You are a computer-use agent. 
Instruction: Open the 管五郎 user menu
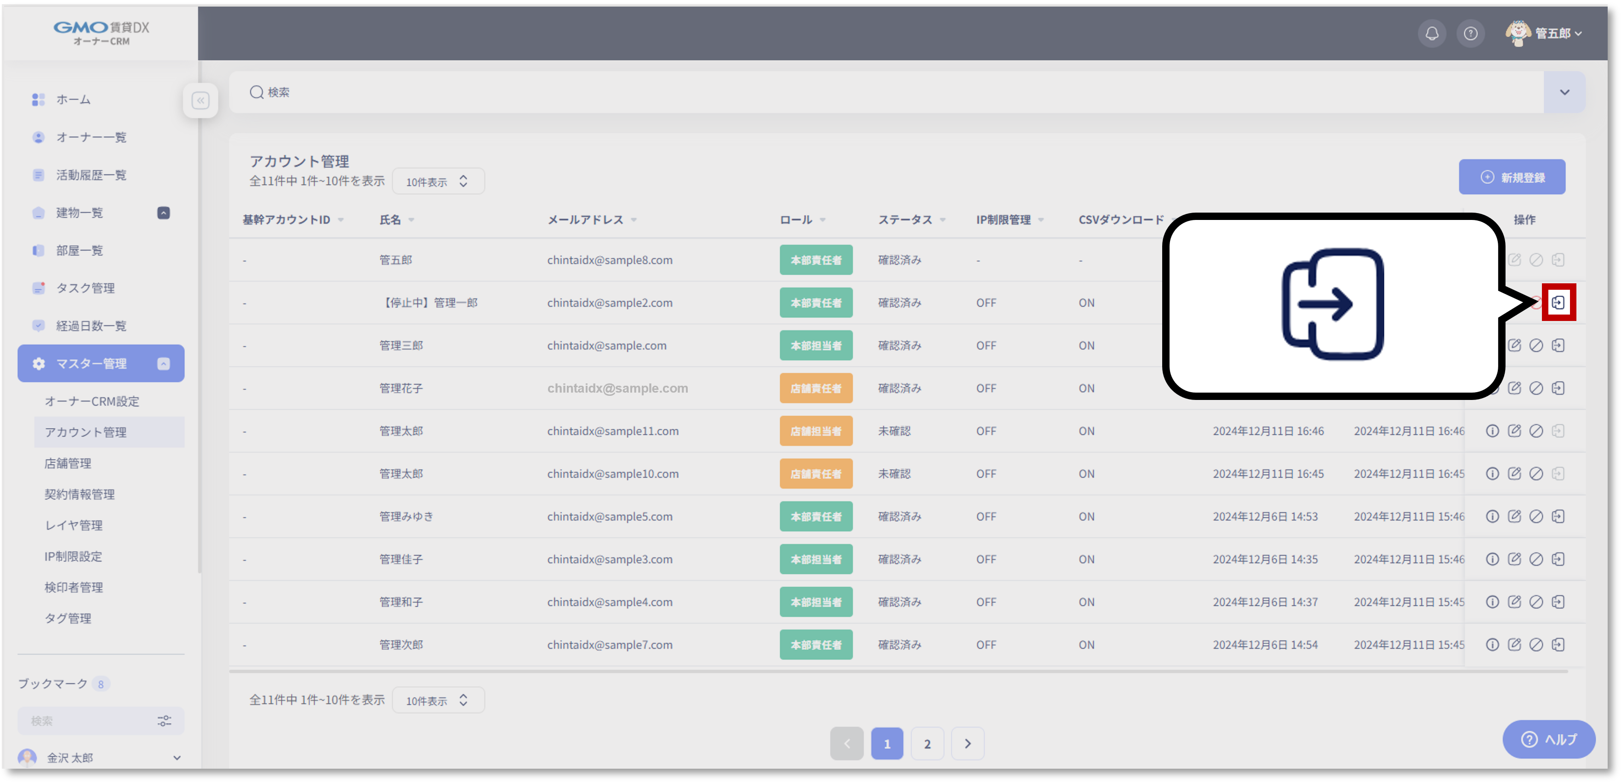pos(1543,34)
